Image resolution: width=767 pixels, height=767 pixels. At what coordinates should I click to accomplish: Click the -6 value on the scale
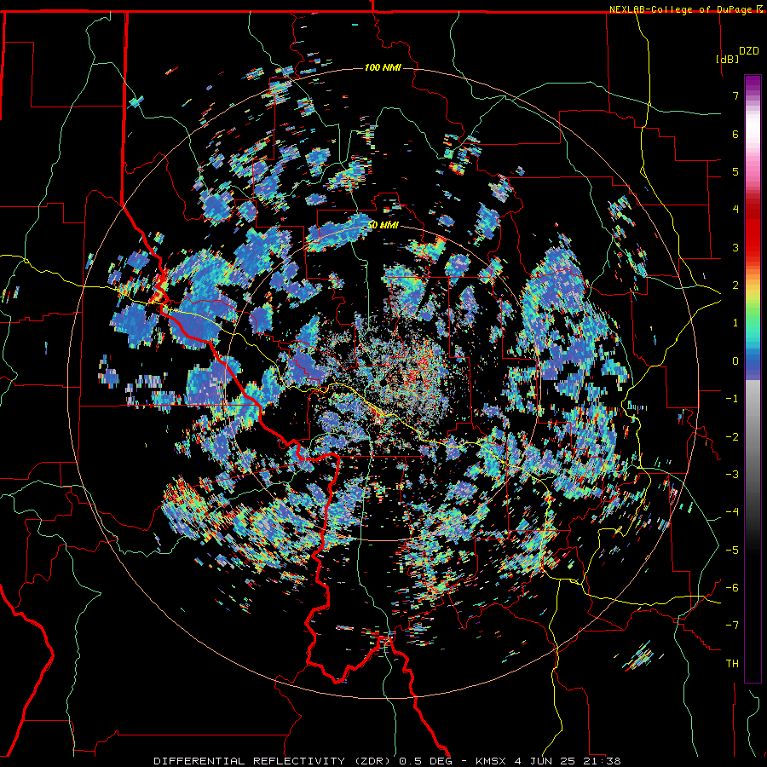point(732,588)
